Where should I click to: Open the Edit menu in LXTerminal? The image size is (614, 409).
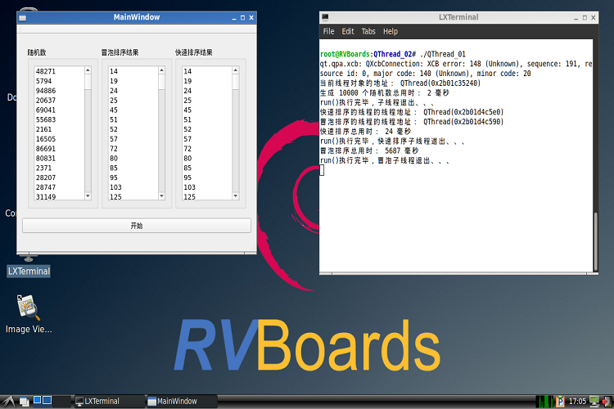pos(348,31)
